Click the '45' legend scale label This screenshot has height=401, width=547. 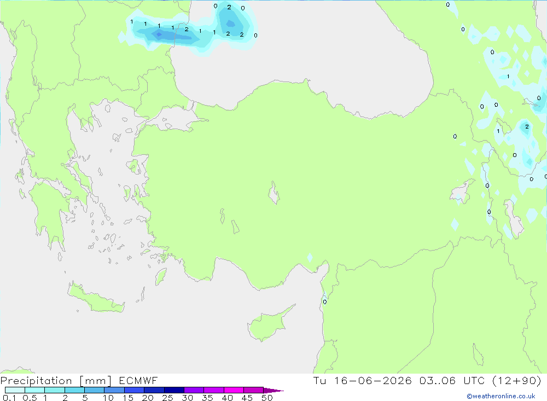(x=247, y=398)
